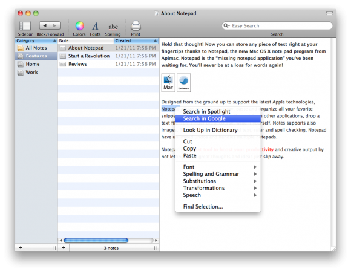Click the scrollbar right arrow
Screen dimensions: 351x272
pos(156,240)
